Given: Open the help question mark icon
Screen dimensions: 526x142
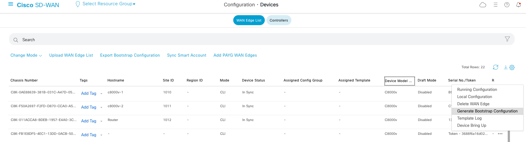Looking at the screenshot, I should tap(507, 5).
